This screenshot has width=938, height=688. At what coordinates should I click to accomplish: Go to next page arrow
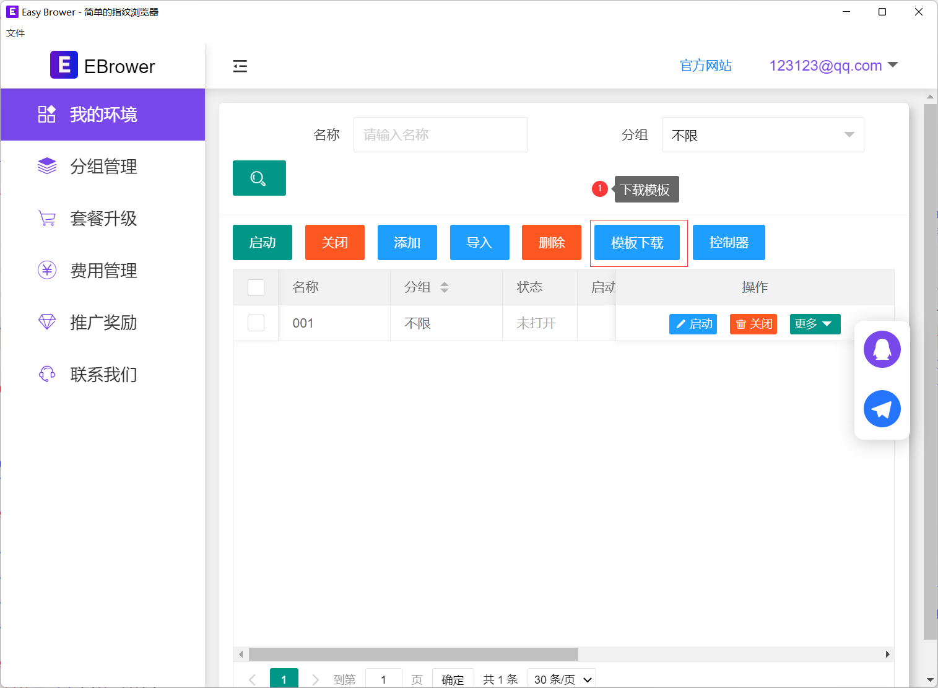pyautogui.click(x=316, y=679)
